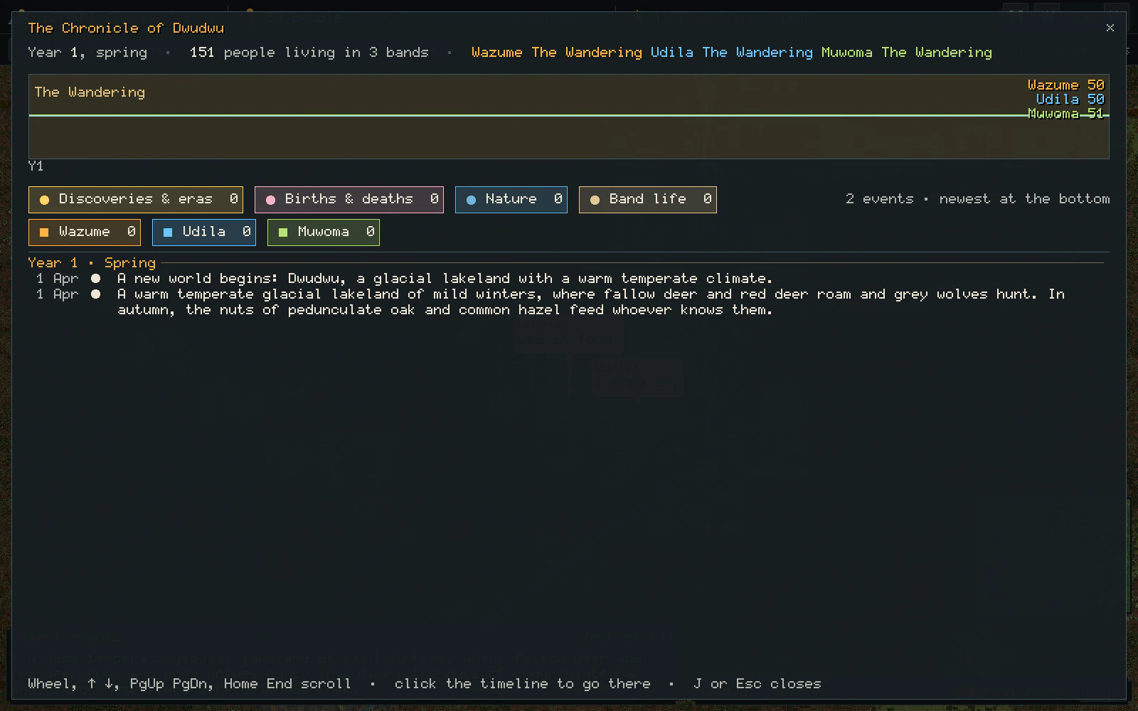Toggle the Discoveries & eras filter
1138x711 pixels.
point(136,200)
